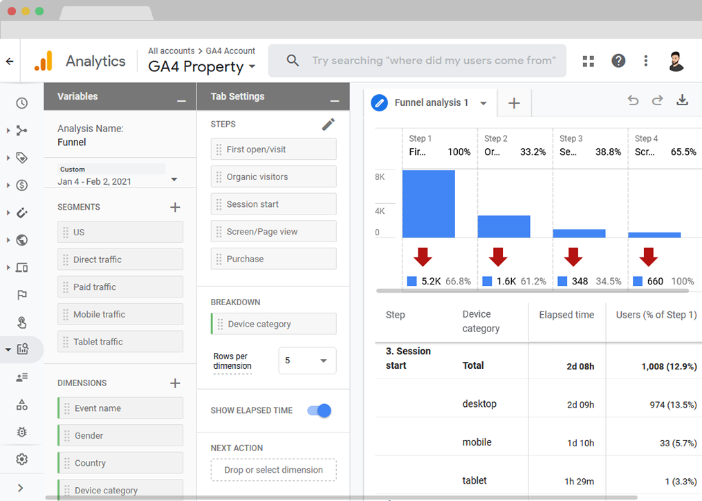The image size is (702, 501).
Task: Click the Analytics search field
Action: 433,61
